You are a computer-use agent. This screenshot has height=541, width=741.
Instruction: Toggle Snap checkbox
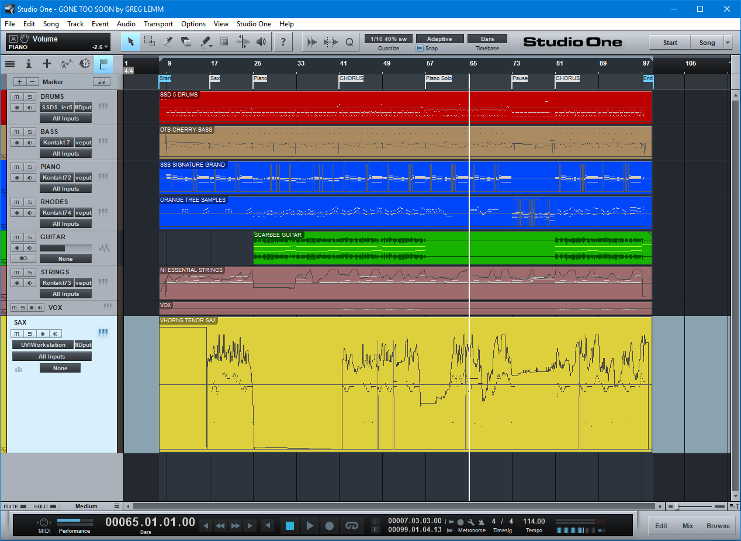click(419, 49)
